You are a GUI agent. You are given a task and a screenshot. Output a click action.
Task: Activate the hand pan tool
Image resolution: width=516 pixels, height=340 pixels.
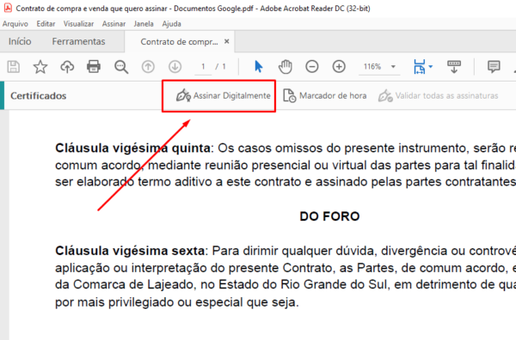pyautogui.click(x=286, y=67)
